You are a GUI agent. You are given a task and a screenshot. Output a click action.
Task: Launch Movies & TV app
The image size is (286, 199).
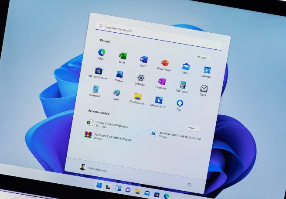coord(158,102)
